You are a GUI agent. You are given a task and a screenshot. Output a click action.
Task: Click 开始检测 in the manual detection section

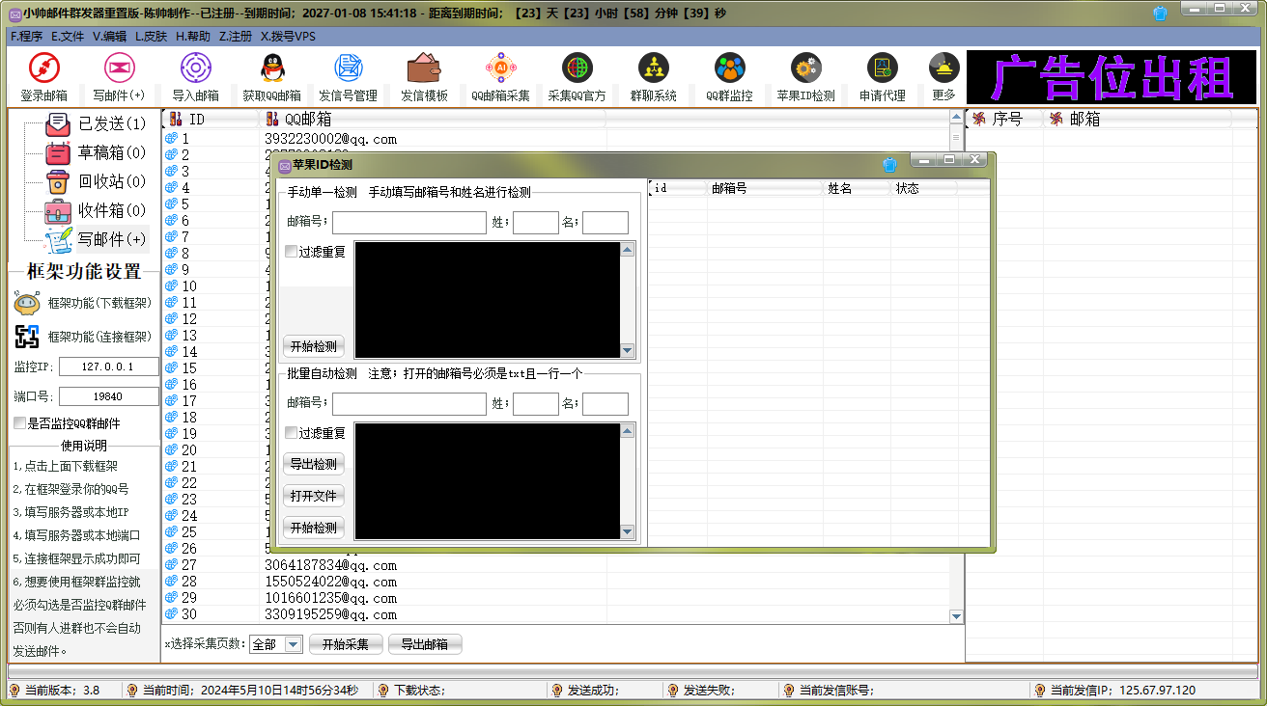pos(314,346)
